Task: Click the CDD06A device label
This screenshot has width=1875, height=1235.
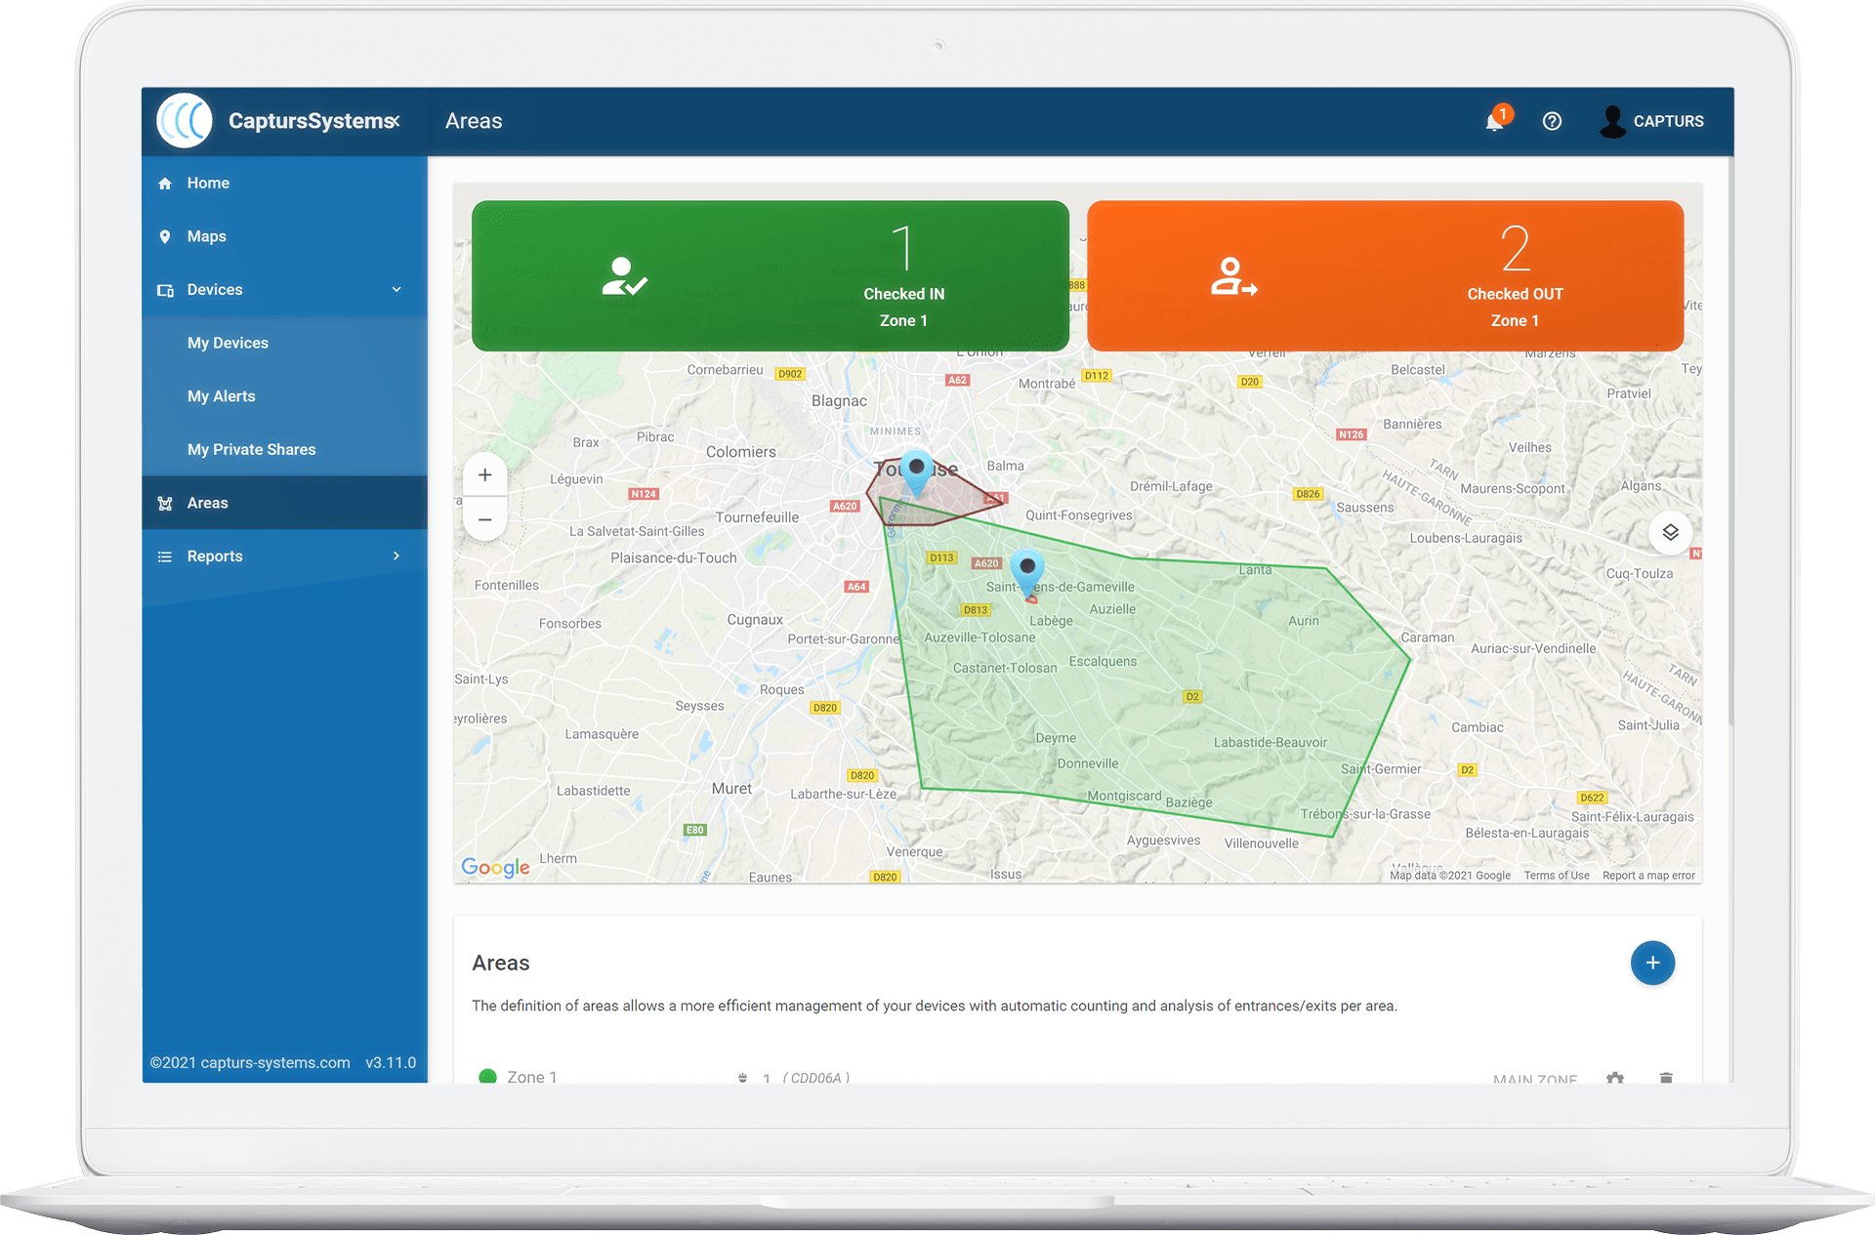Action: (815, 1078)
